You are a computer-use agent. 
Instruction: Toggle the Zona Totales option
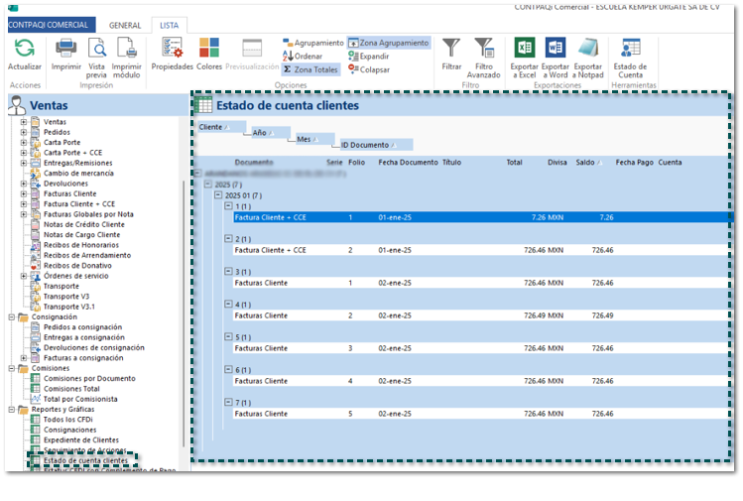[x=311, y=70]
